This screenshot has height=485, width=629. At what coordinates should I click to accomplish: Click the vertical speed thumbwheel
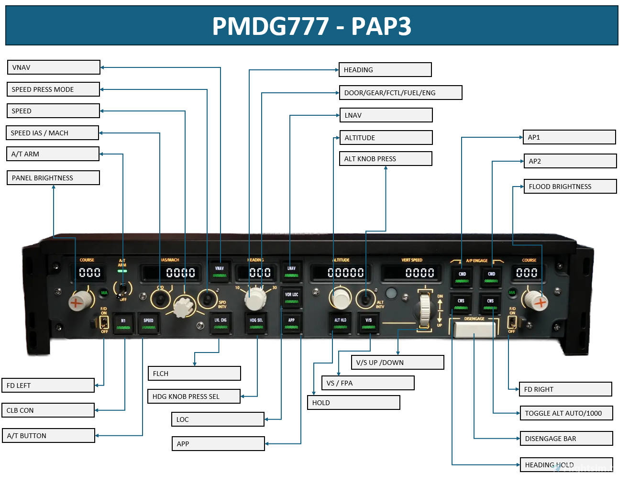click(x=425, y=309)
